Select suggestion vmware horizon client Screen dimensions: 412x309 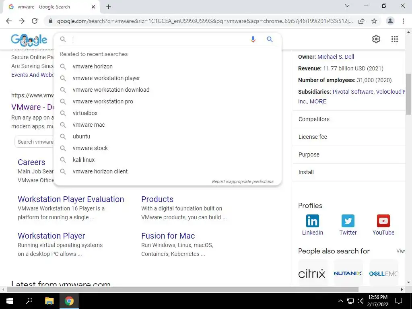[167, 171]
